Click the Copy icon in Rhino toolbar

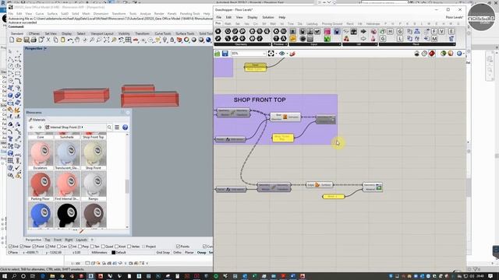coord(55,40)
